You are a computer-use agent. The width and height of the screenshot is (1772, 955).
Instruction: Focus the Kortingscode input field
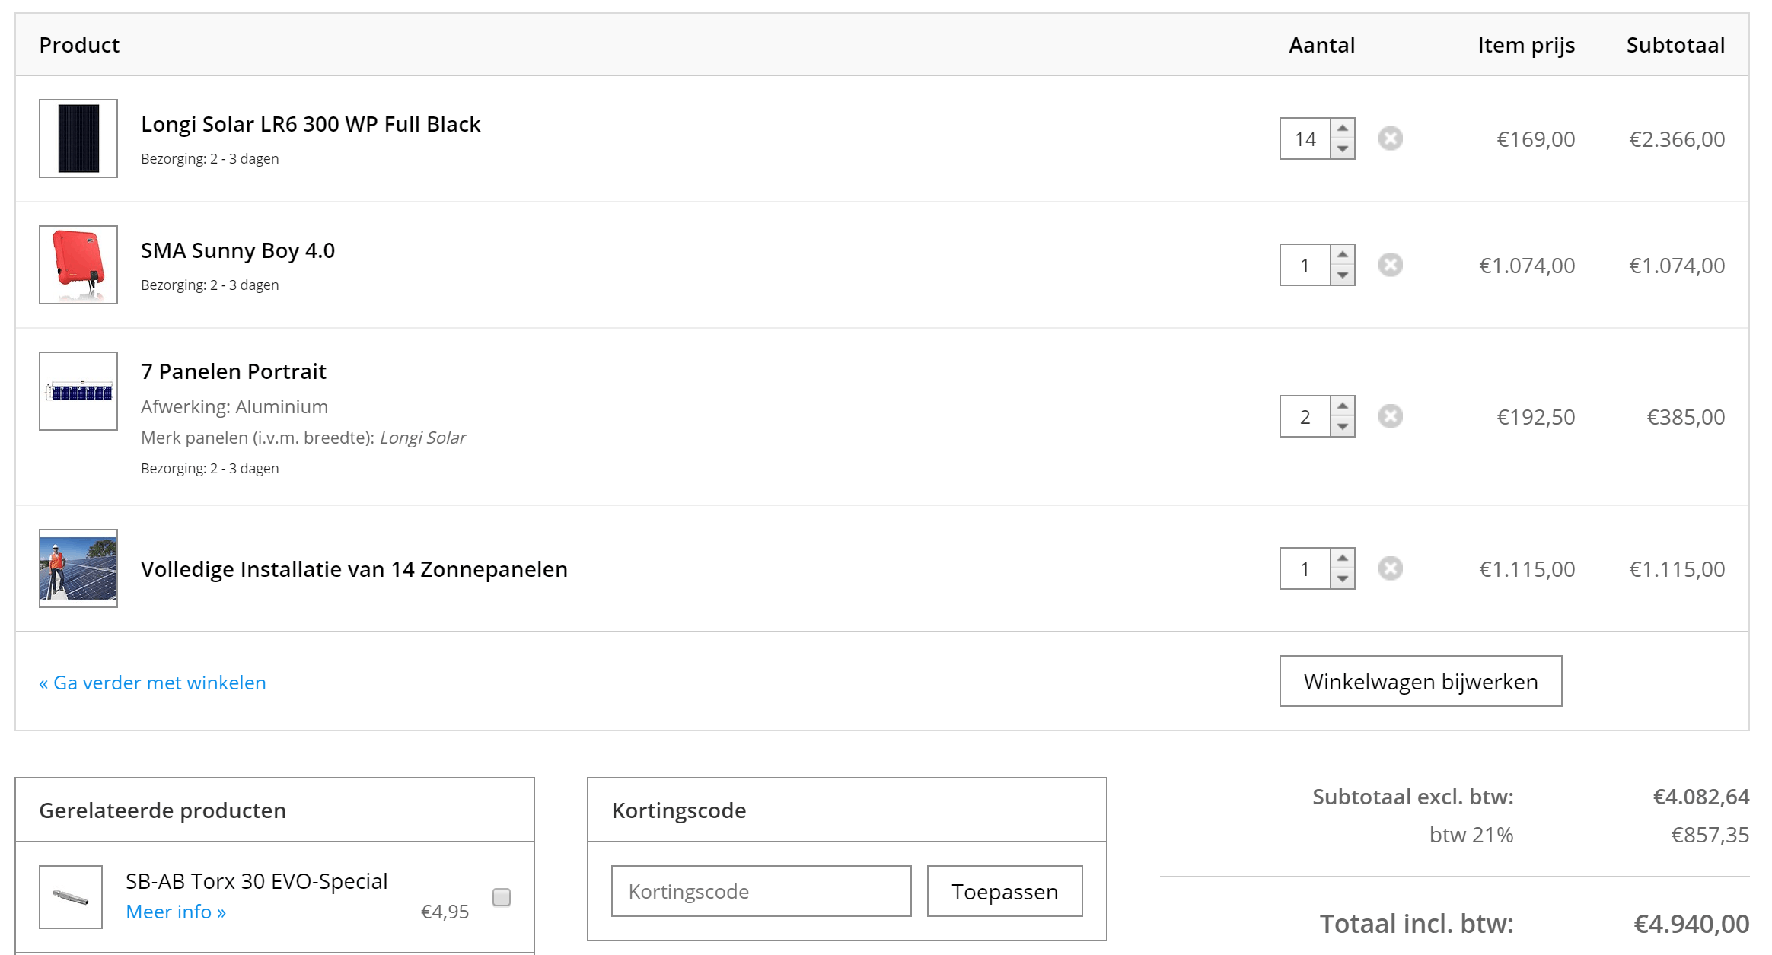[761, 891]
